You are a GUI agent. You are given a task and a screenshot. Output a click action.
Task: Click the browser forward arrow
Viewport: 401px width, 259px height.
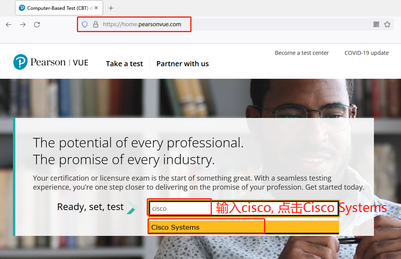(x=23, y=24)
